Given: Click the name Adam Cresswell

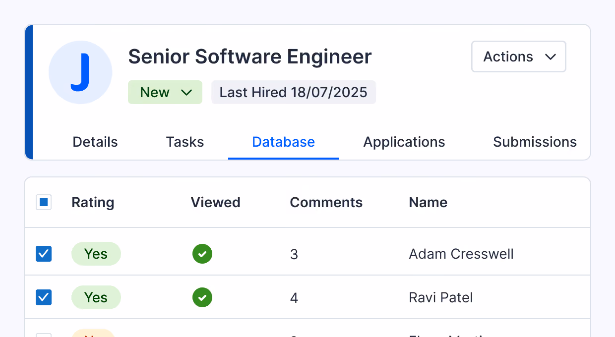Looking at the screenshot, I should 461,254.
